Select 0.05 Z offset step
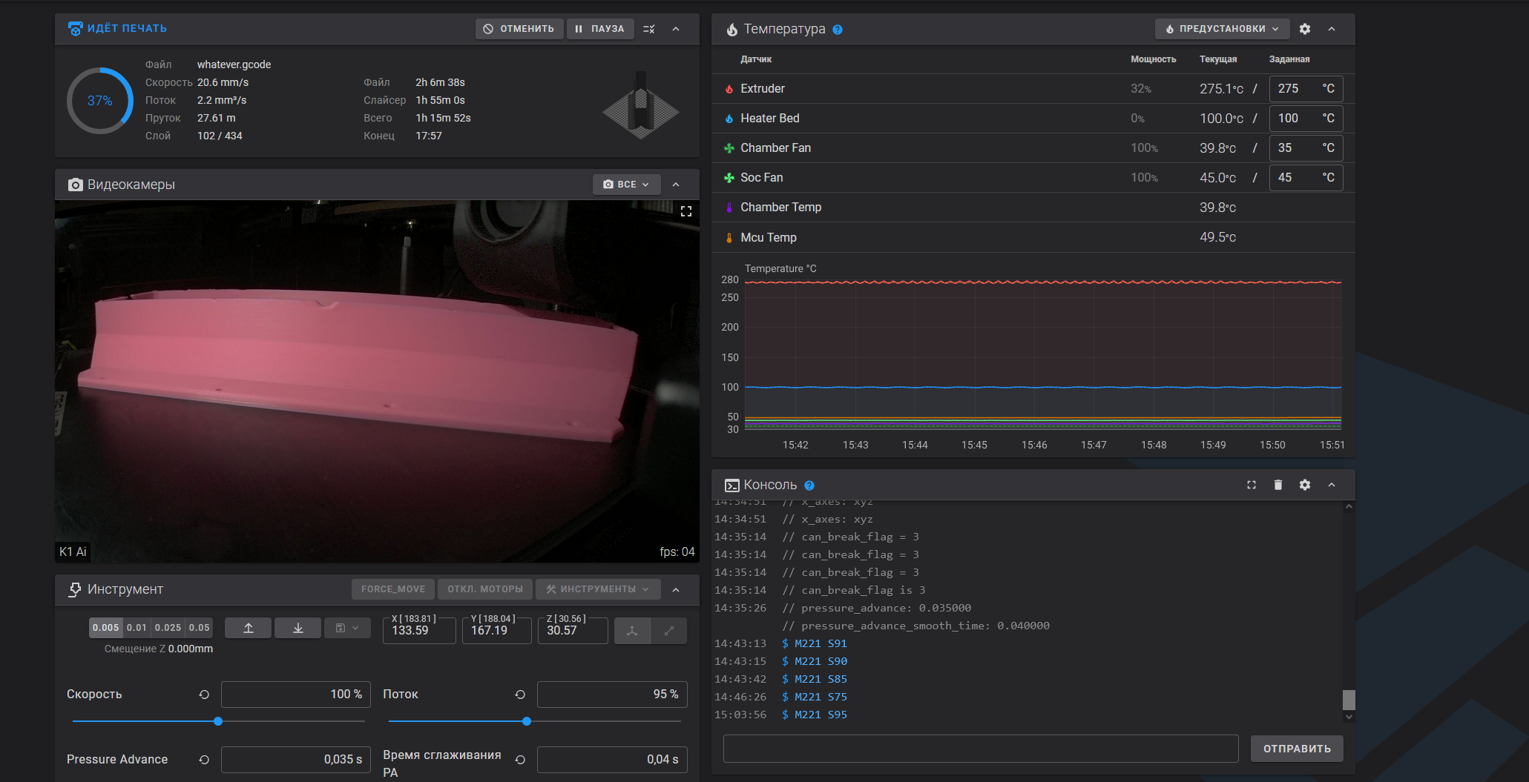1529x782 pixels. point(199,628)
